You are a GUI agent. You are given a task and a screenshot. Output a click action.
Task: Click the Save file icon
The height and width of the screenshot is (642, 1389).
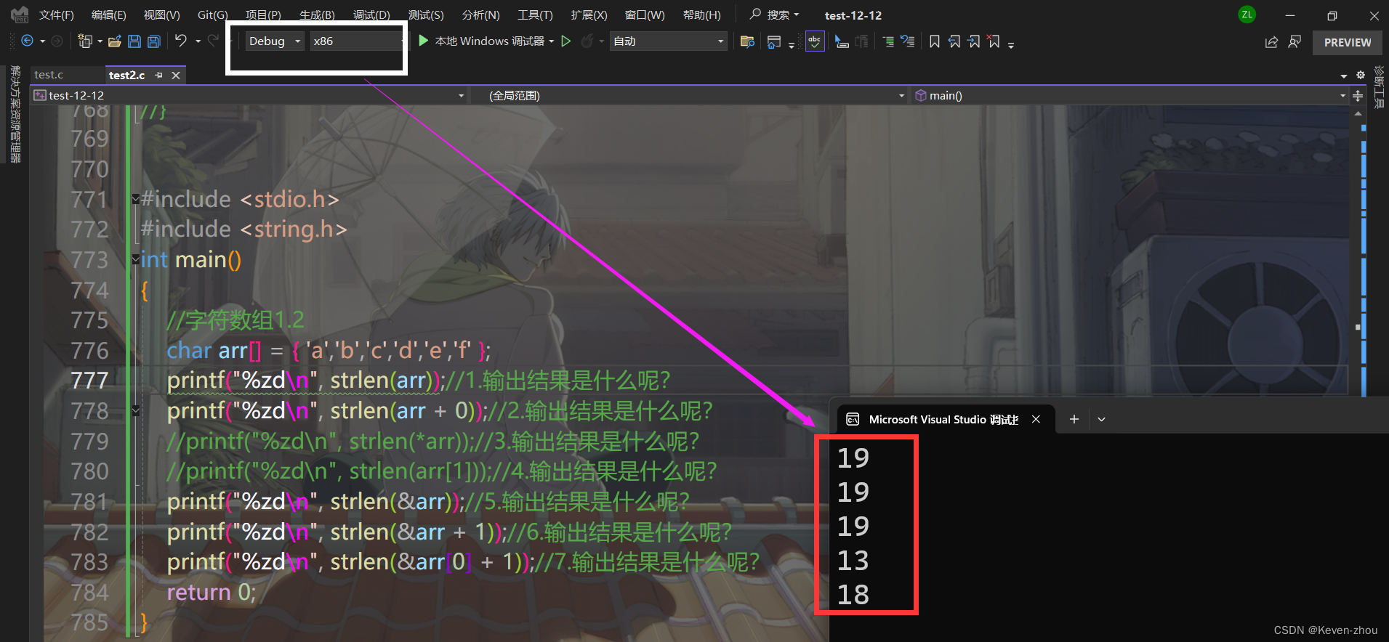point(134,41)
